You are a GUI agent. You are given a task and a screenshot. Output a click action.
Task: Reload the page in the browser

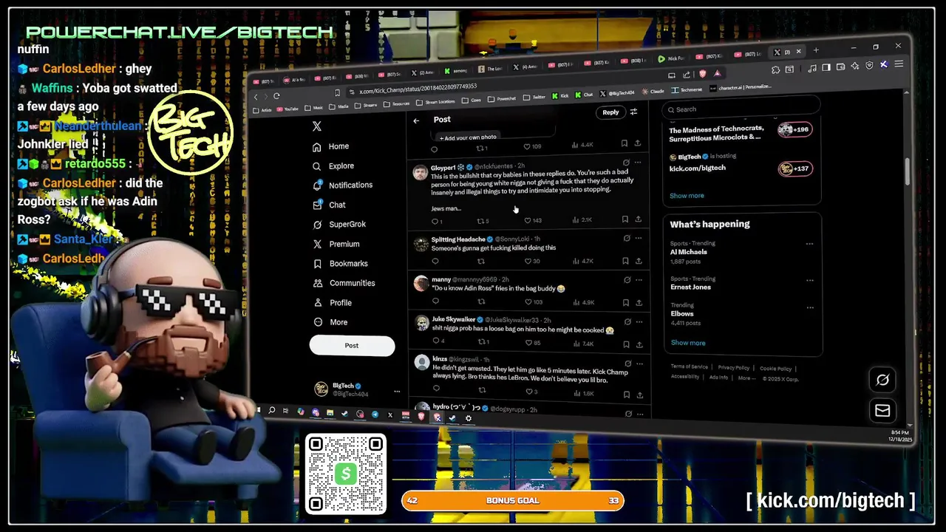(x=276, y=96)
